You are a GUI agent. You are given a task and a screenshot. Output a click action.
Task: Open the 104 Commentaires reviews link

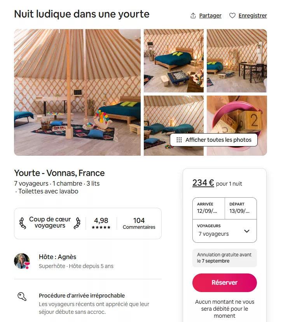pyautogui.click(x=139, y=223)
